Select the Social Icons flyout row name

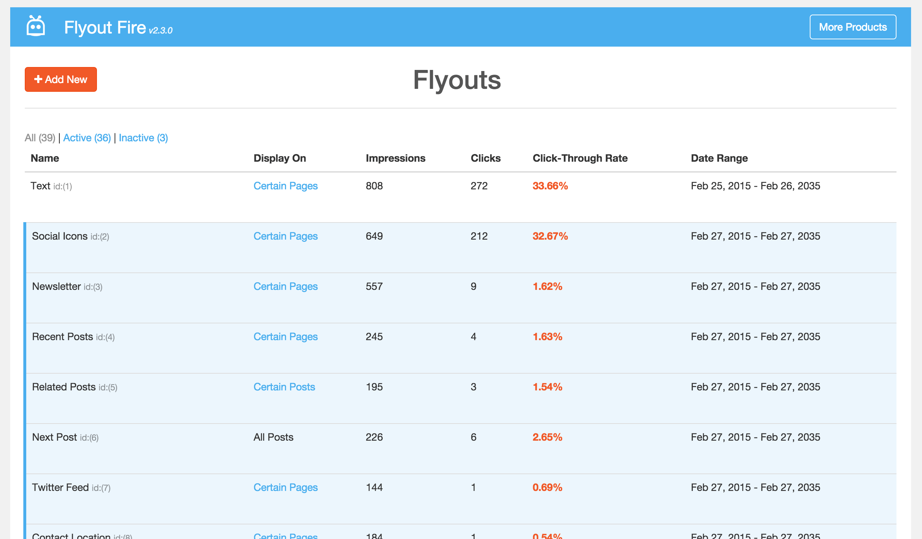coord(60,236)
